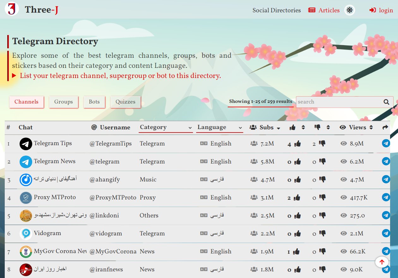This screenshot has width=398, height=278.
Task: Click the @TelegramTips username
Action: [111, 144]
